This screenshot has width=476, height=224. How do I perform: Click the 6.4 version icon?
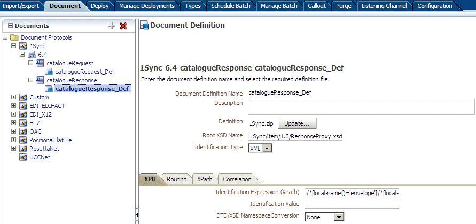coord(32,55)
